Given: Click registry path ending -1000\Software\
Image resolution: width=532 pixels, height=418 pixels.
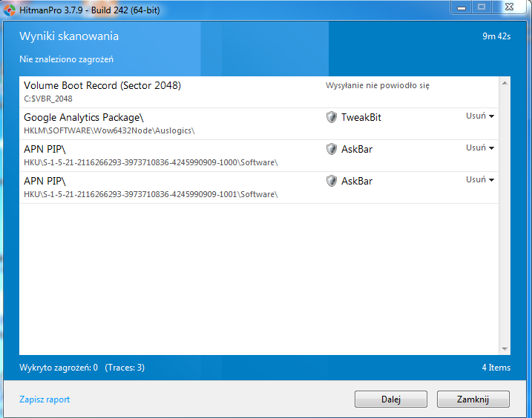Looking at the screenshot, I should (x=151, y=162).
